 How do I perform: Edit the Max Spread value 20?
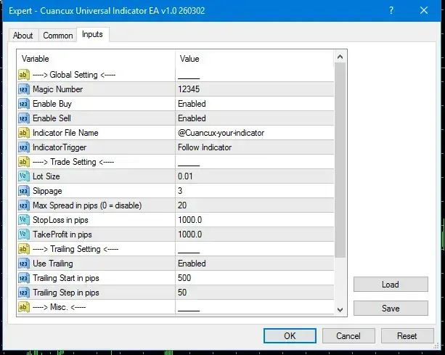pyautogui.click(x=255, y=205)
